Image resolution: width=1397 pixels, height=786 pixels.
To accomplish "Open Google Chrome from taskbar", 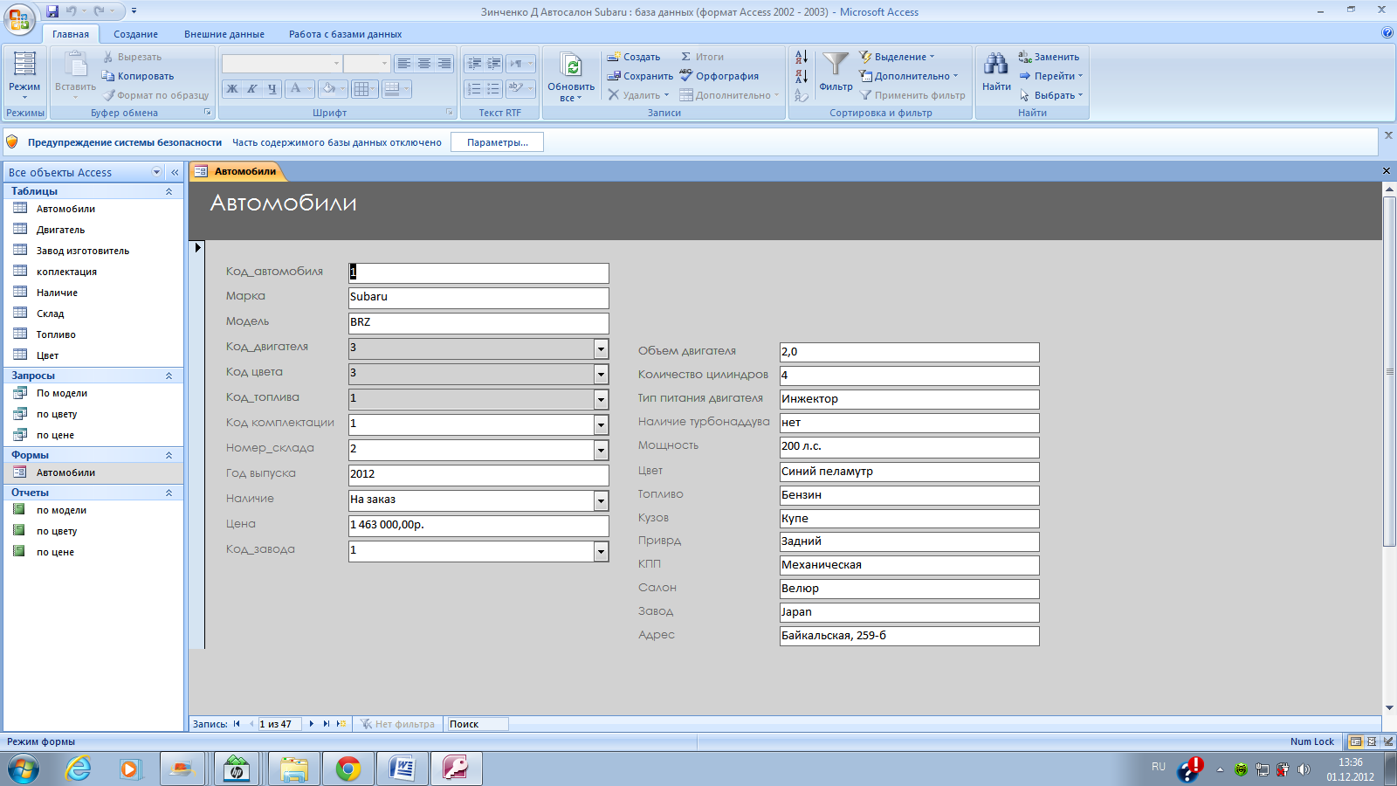I will 348,769.
